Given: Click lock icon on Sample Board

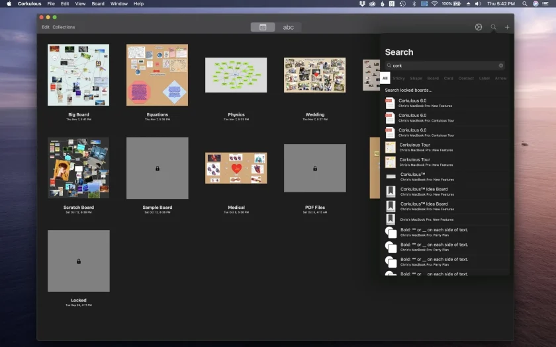Looking at the screenshot, I should coord(158,169).
